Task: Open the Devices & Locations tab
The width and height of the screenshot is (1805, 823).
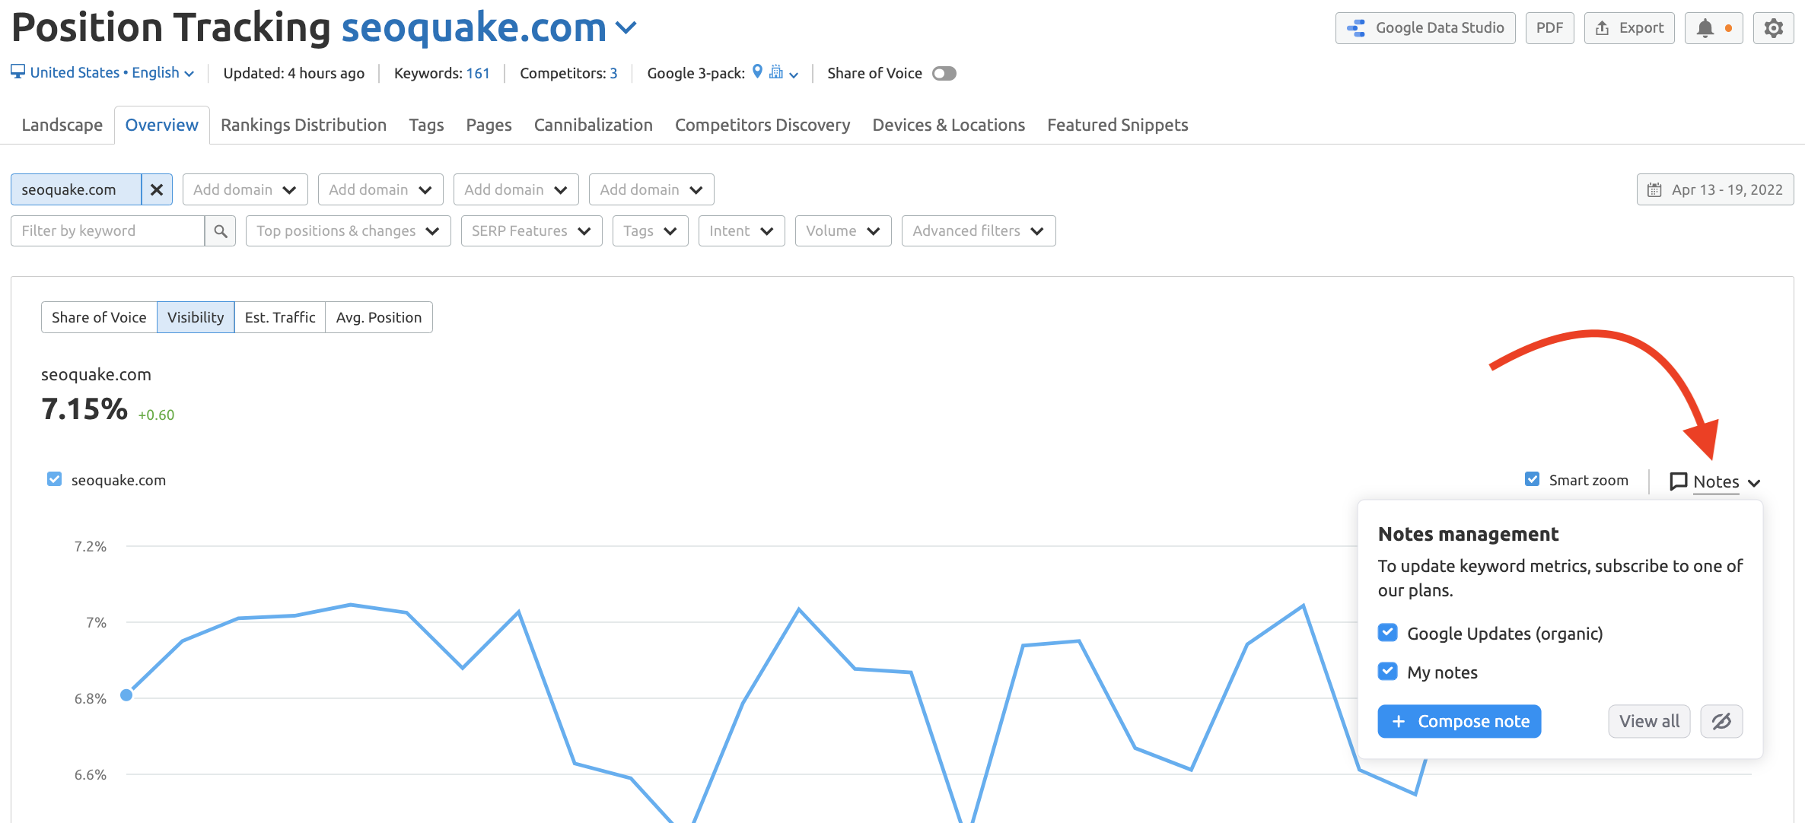Action: pos(948,125)
